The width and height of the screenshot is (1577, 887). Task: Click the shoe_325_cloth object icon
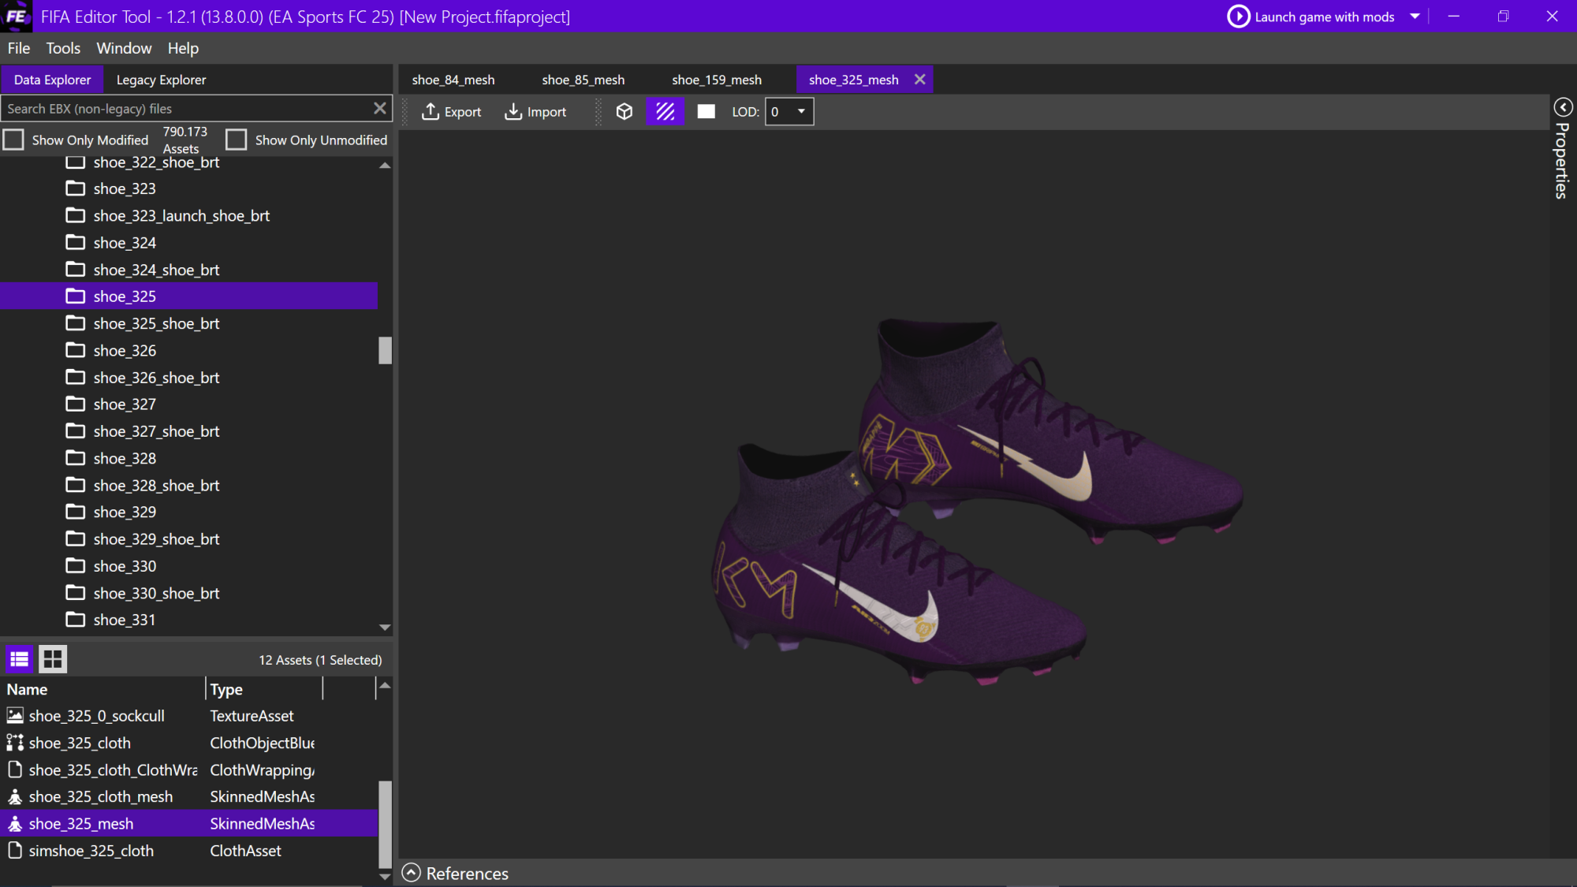(x=15, y=743)
